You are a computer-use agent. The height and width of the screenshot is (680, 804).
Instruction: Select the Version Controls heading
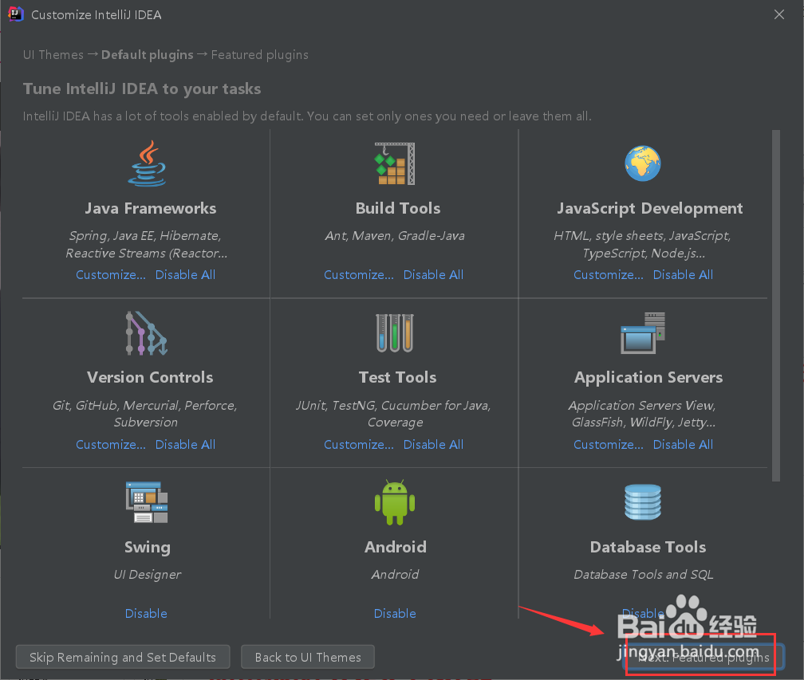150,378
